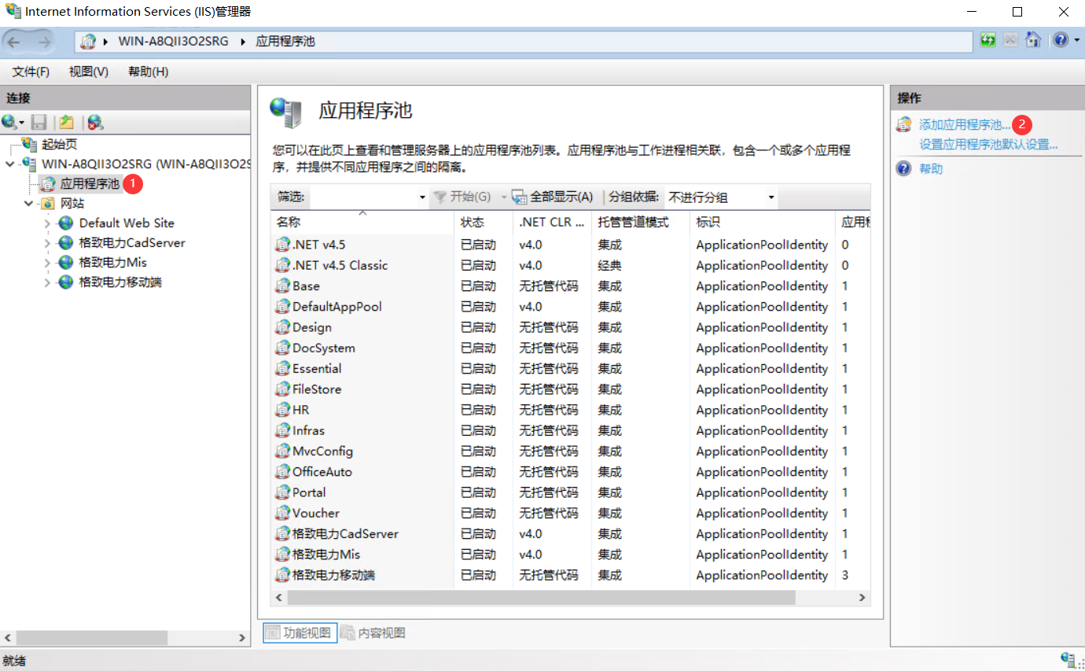Select the MvcConfig pool row
This screenshot has height=671, width=1085.
[571, 451]
